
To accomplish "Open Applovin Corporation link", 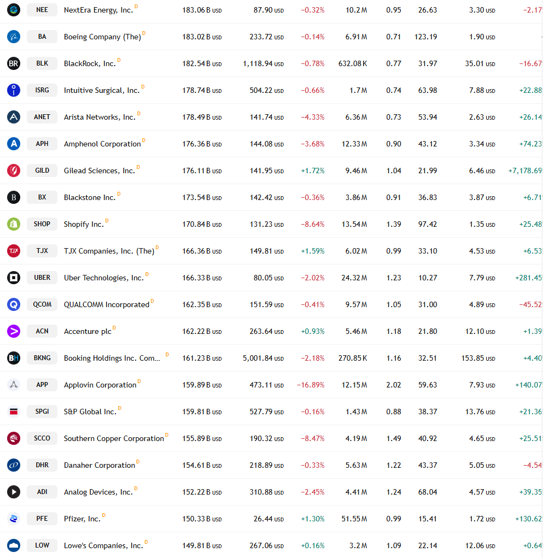I will click(100, 385).
